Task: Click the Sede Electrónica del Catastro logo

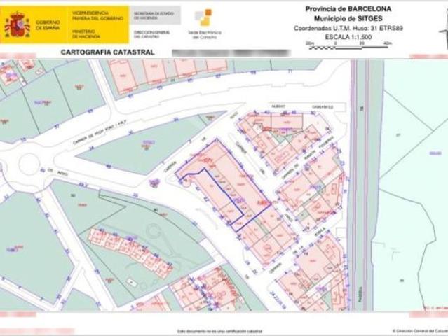Action: pyautogui.click(x=204, y=24)
